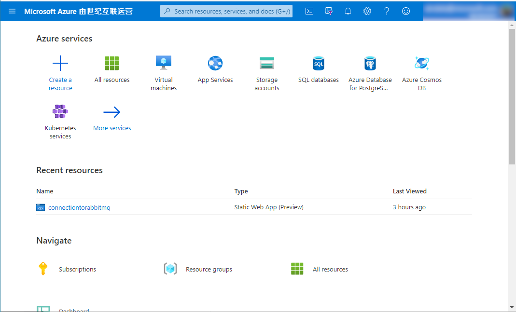
Task: Open the notifications bell
Action: click(348, 11)
